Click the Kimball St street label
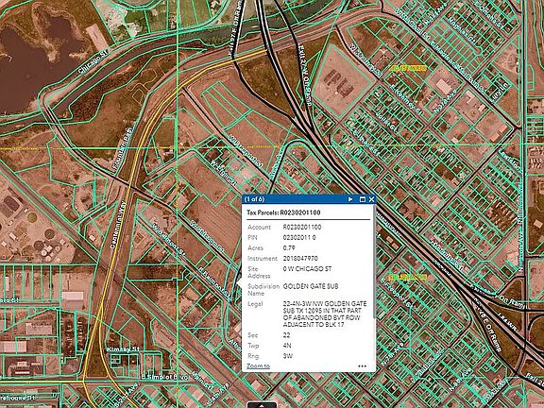544x408 pixels. [x=123, y=349]
